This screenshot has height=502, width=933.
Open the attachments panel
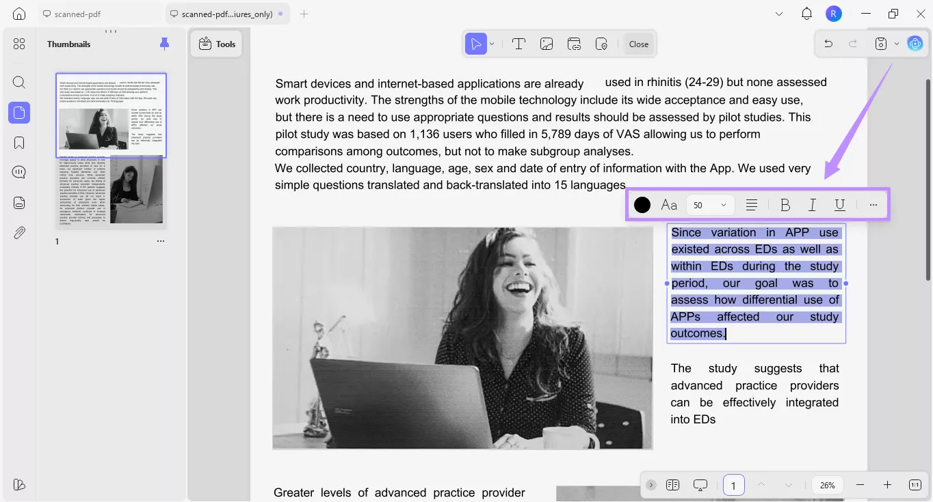tap(18, 232)
